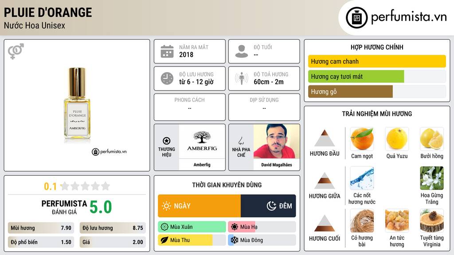
Task: Click the leaf icon for Mùa Thu
Action: pos(164,240)
